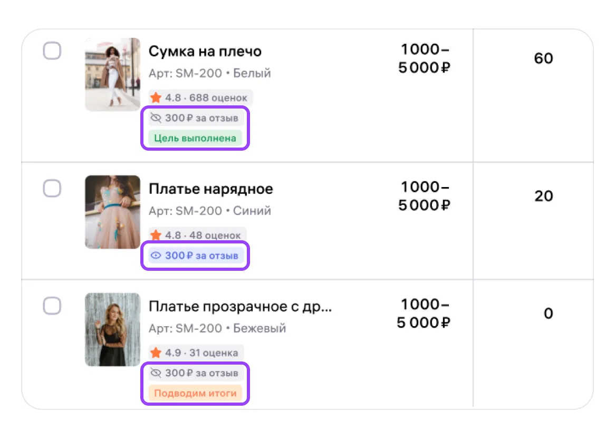Click the green Цель выполнена status badge

point(195,139)
